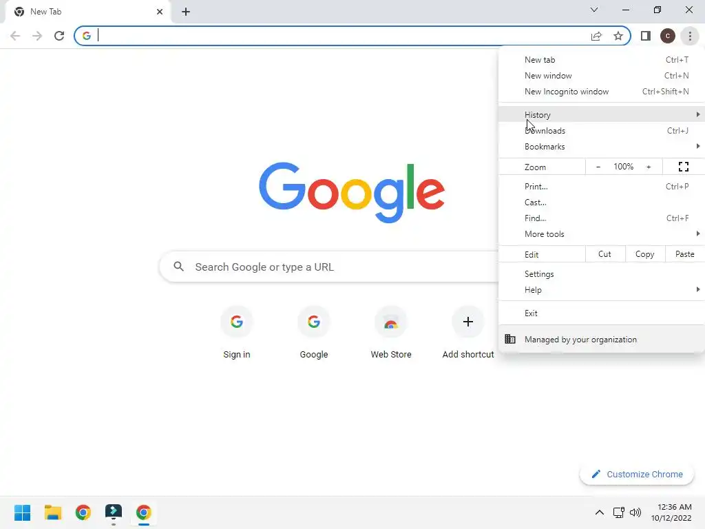This screenshot has height=529, width=705.
Task: Expand the History submenu
Action: pyautogui.click(x=602, y=115)
